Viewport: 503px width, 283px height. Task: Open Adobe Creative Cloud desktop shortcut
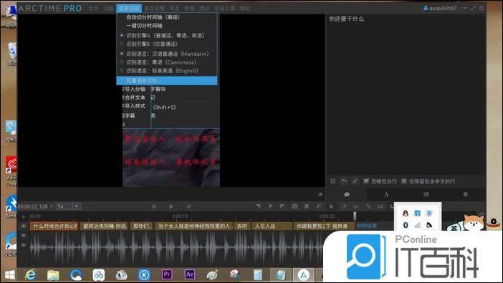11,171
